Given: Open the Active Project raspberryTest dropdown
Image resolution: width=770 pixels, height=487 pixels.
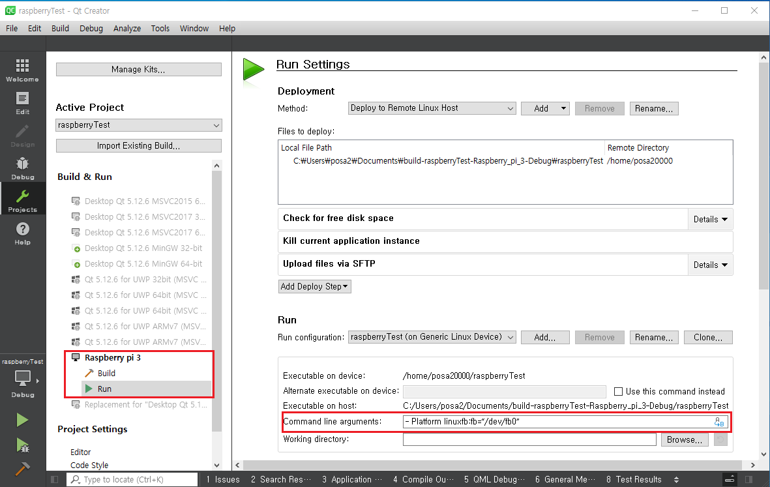Looking at the screenshot, I should [x=138, y=125].
